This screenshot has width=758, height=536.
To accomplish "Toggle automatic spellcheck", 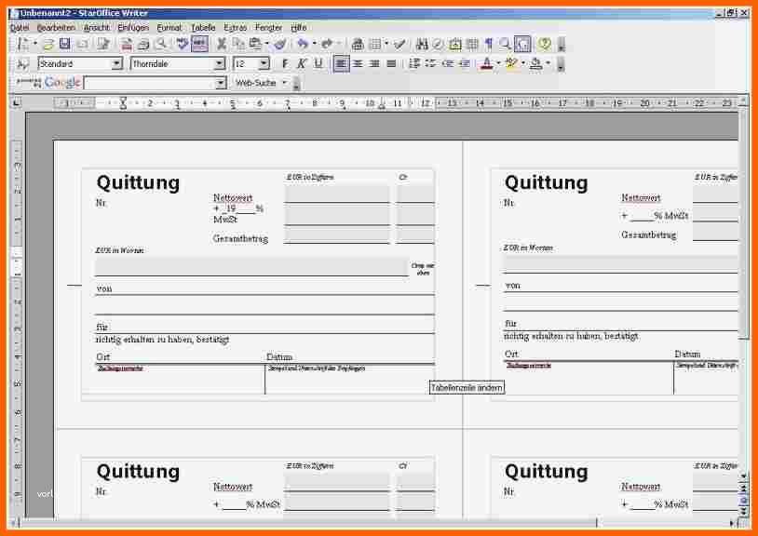I will coord(199,44).
